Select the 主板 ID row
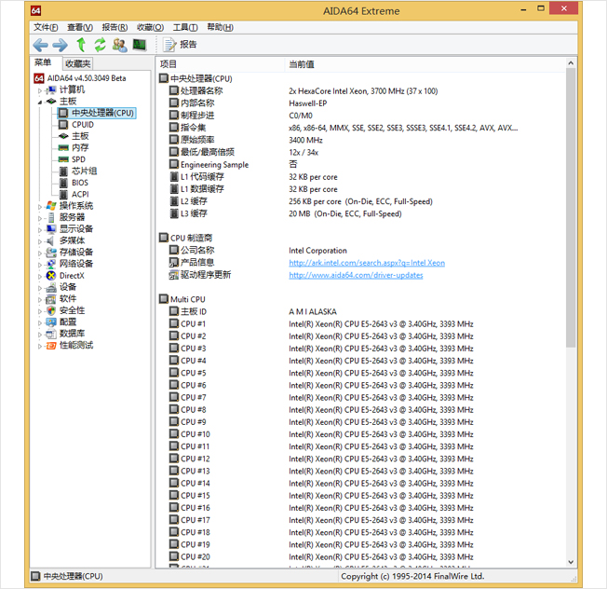 pos(362,311)
